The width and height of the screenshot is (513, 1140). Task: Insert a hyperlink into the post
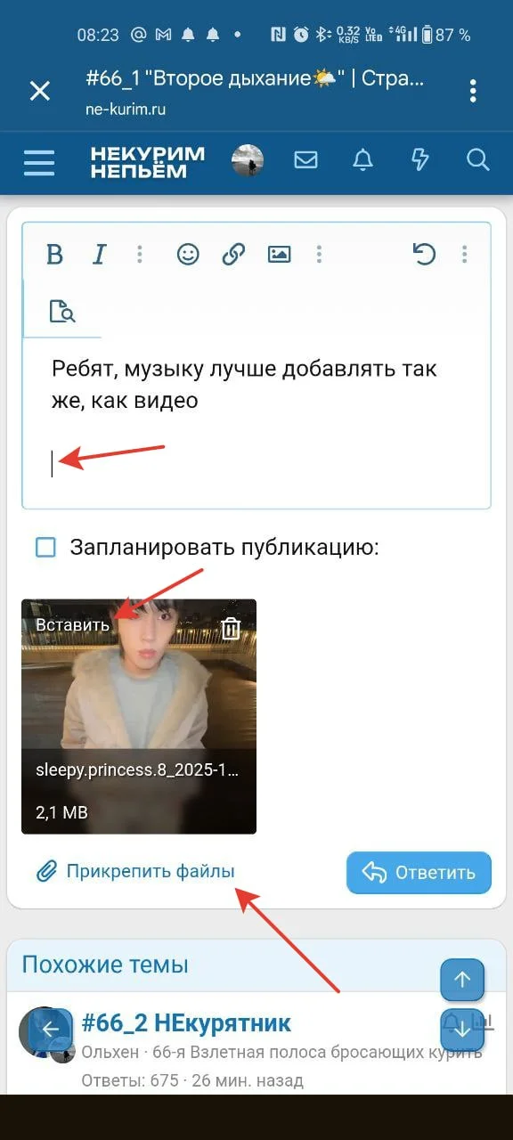[x=233, y=255]
